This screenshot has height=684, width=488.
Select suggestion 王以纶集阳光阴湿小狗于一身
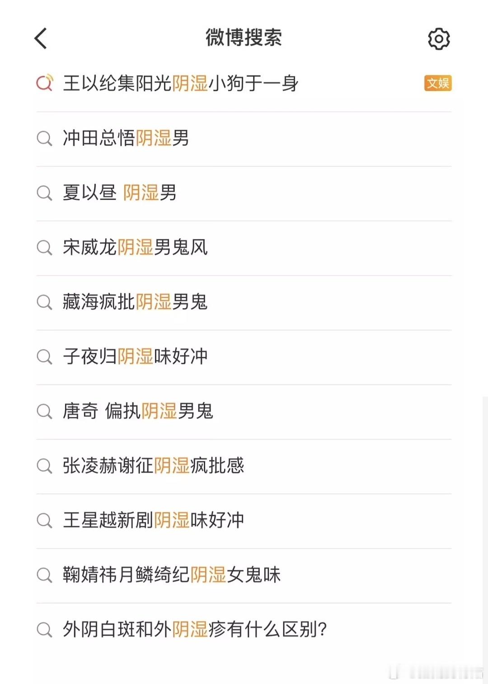[x=244, y=84]
